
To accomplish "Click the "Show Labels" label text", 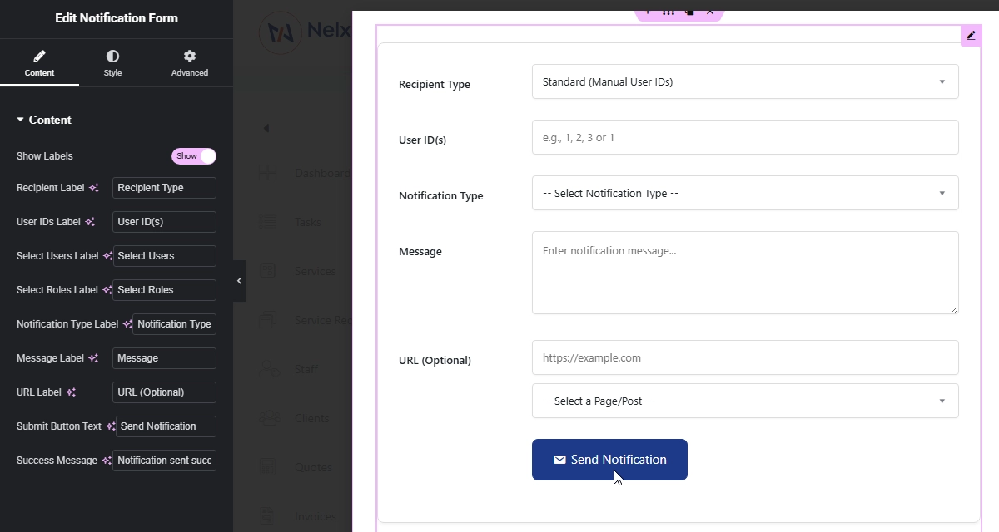I will point(45,156).
